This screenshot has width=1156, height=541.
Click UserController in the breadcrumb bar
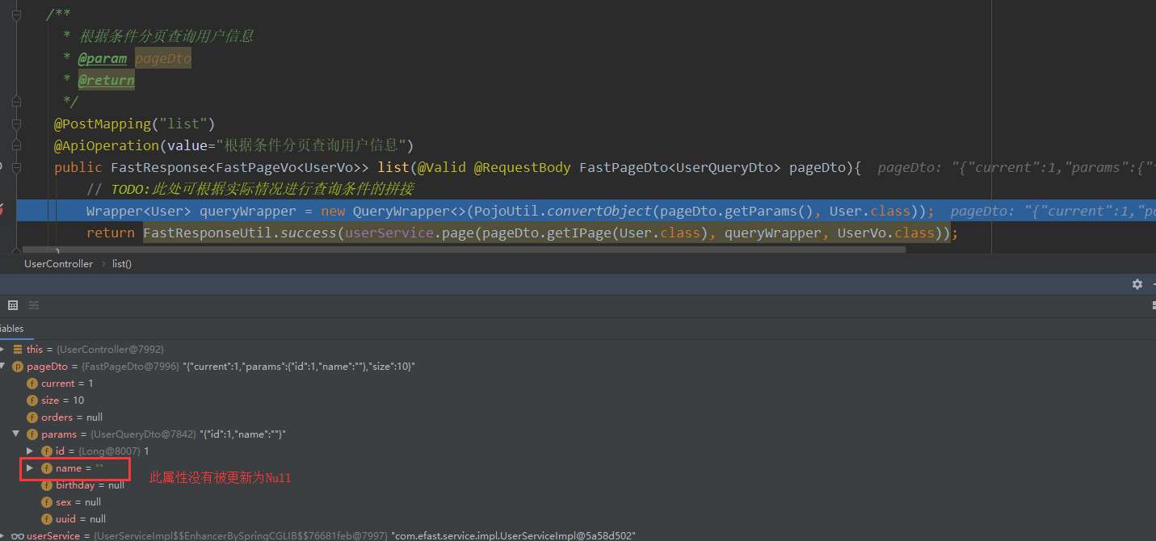tap(58, 264)
